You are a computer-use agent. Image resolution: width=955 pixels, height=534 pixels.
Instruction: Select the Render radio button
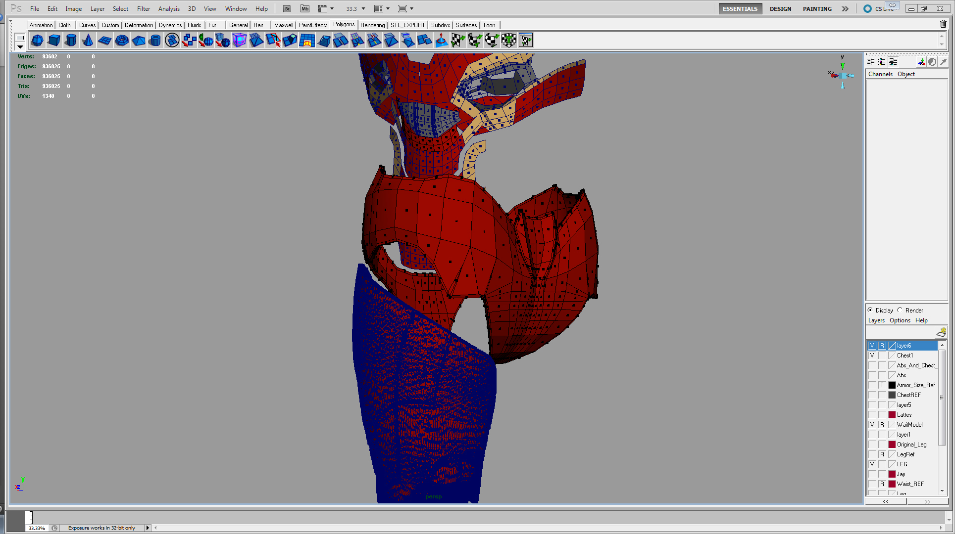[900, 310]
